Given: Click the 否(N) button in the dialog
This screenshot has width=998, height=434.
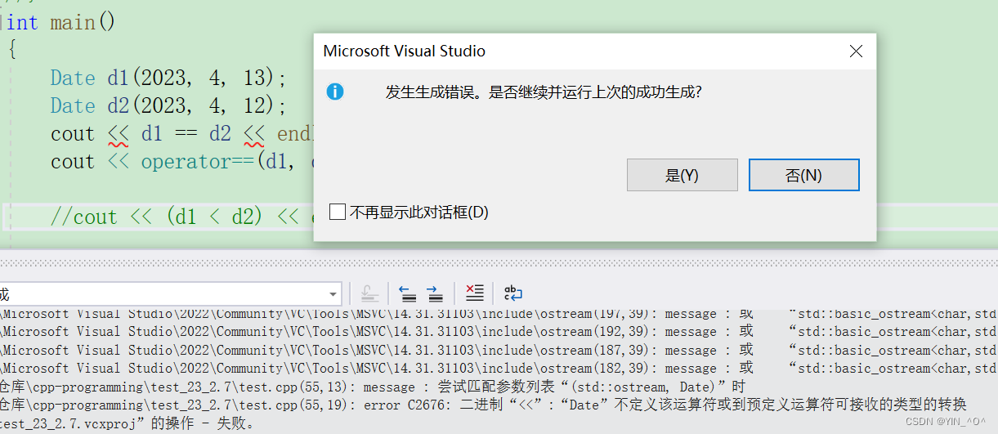Looking at the screenshot, I should [803, 175].
